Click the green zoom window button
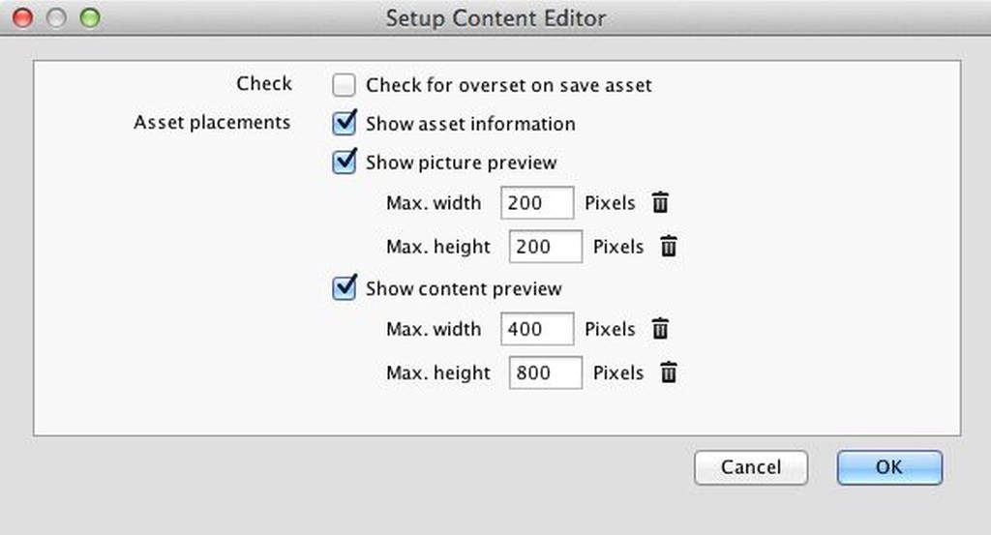This screenshot has width=991, height=535. (90, 17)
